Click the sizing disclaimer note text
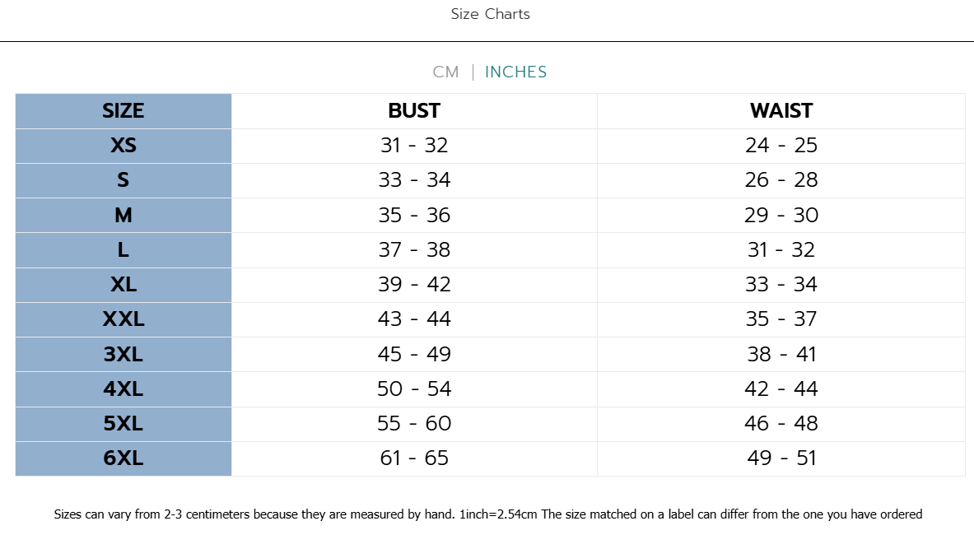This screenshot has height=549, width=974. pyautogui.click(x=488, y=514)
